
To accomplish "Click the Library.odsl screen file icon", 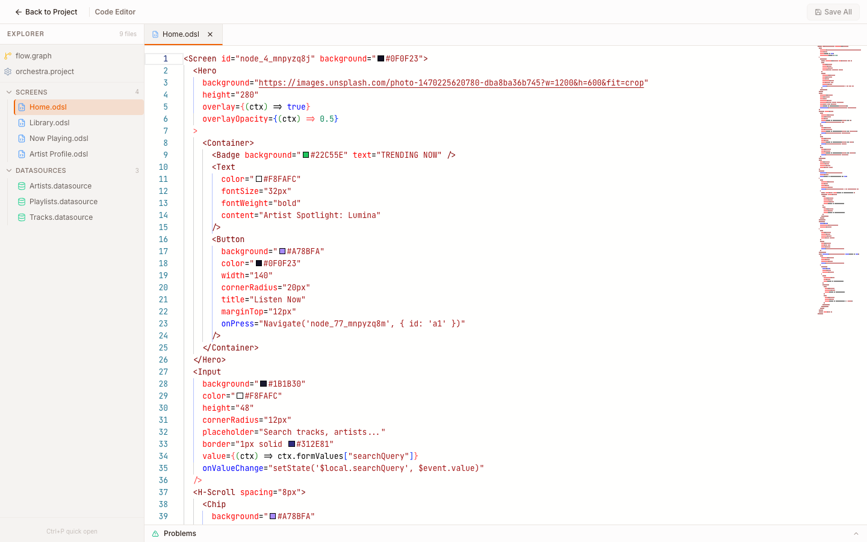I will click(22, 122).
